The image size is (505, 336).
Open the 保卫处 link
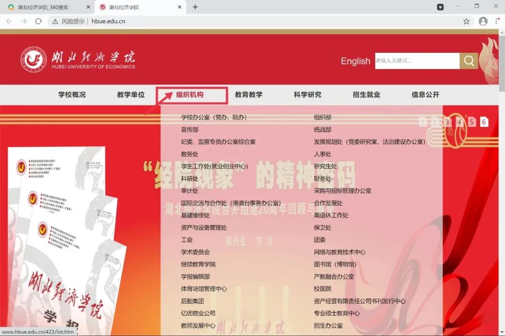tap(323, 228)
